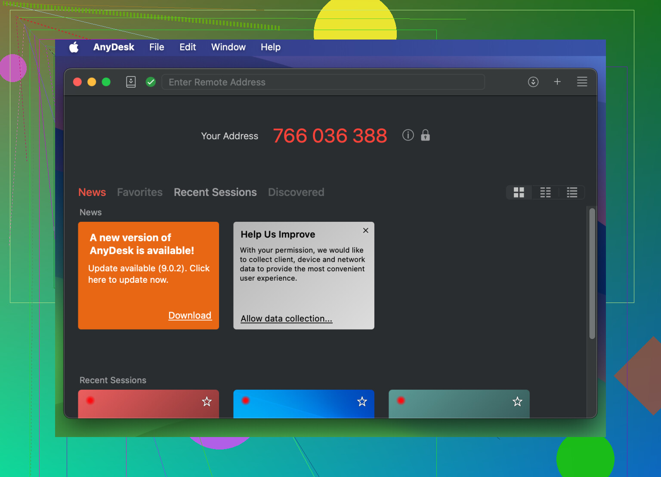
Task: Add a new session tab
Action: 557,82
